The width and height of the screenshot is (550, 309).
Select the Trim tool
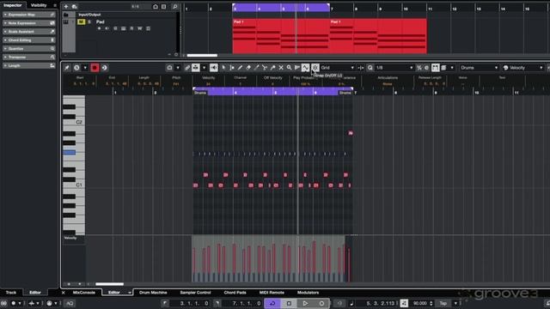click(x=256, y=68)
